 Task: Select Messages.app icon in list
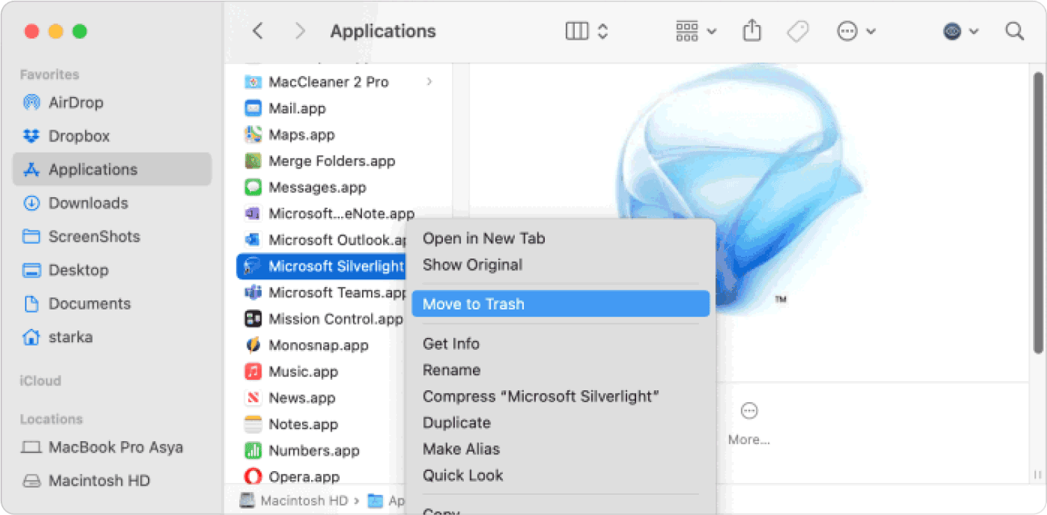click(253, 187)
